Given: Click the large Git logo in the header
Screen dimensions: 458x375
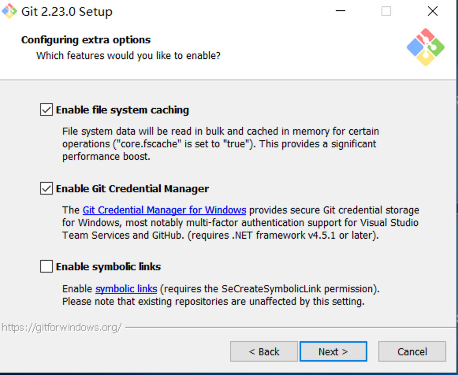Looking at the screenshot, I should (425, 47).
